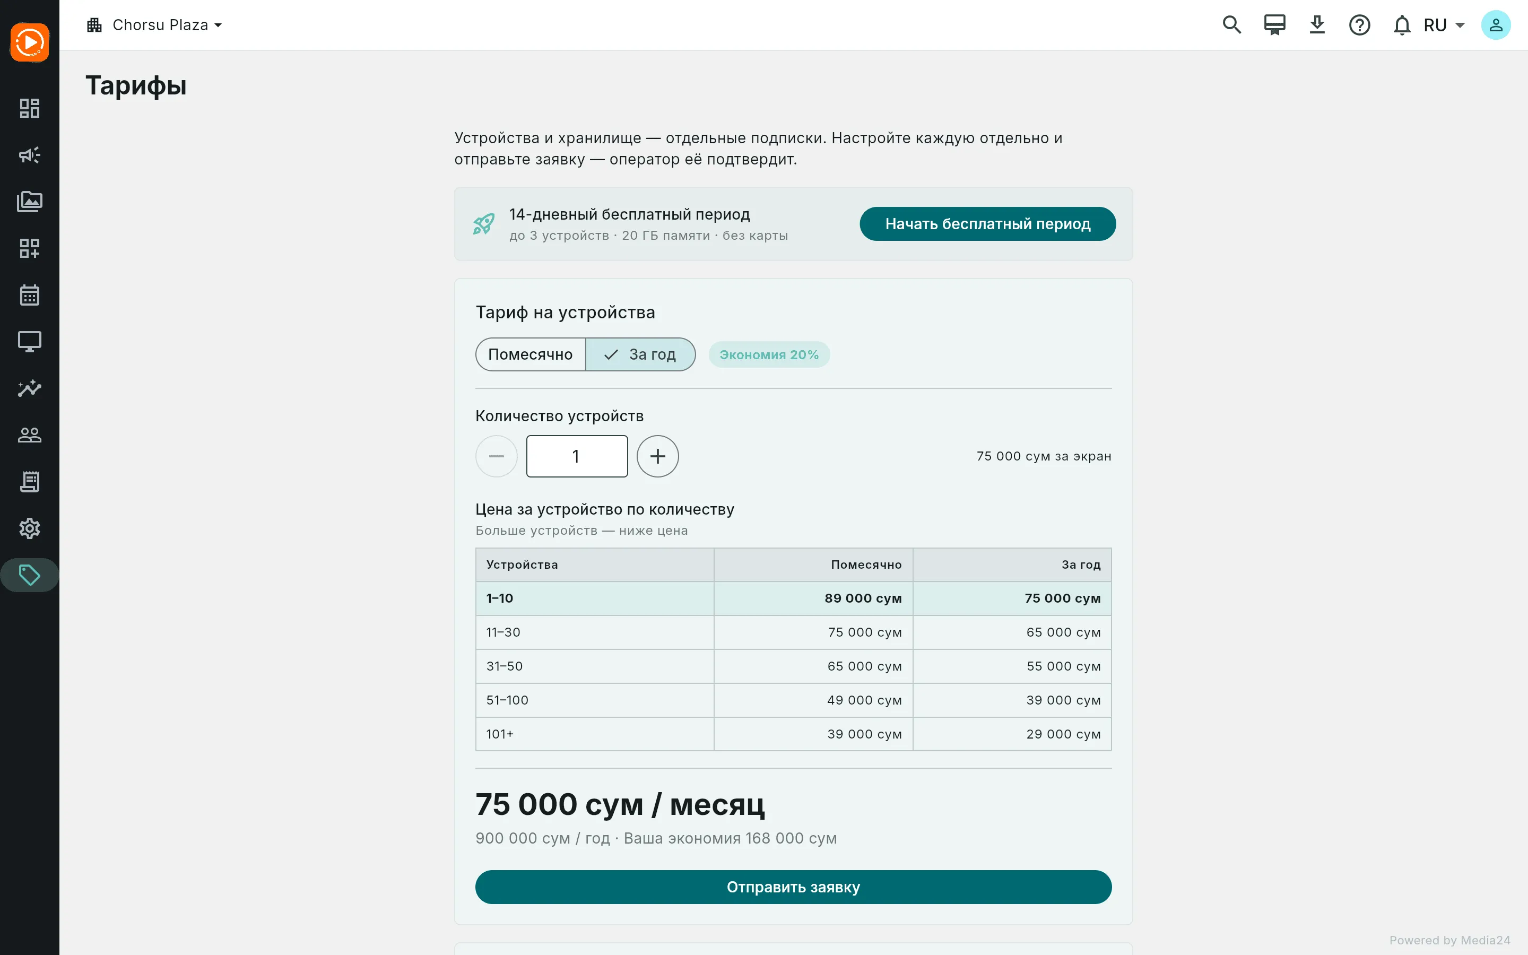
Task: Click the 1–10 devices row
Action: (x=793, y=598)
